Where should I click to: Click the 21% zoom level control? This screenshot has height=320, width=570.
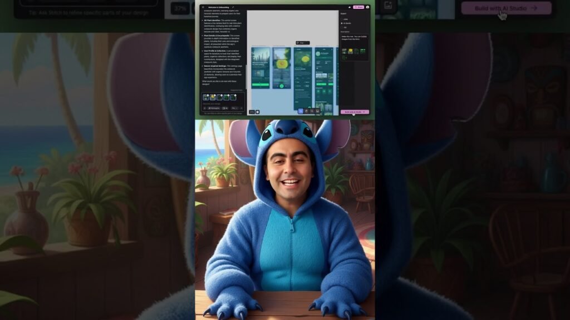coord(252,112)
